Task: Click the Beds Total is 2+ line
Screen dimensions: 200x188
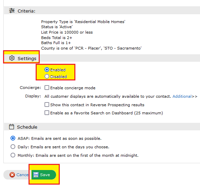Action: click(57, 38)
